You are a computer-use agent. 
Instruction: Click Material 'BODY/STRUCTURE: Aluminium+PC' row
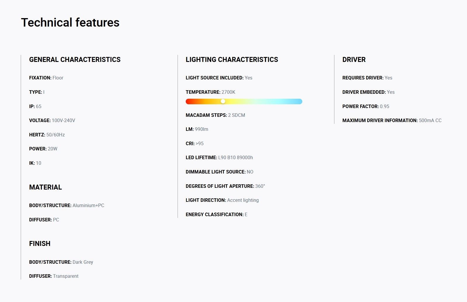67,205
